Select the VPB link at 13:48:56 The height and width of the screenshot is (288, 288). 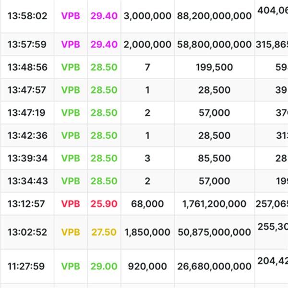click(71, 68)
